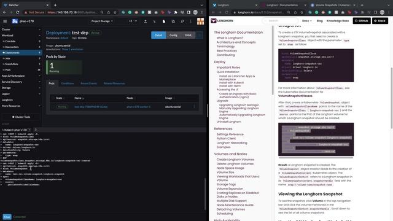Screen dimensions: 393x221
Task: Select the Detail view button
Action: [158, 36]
